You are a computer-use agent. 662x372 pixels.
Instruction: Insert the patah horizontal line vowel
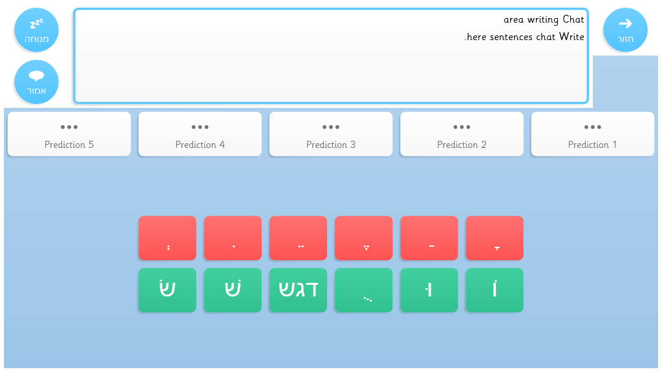(x=429, y=238)
